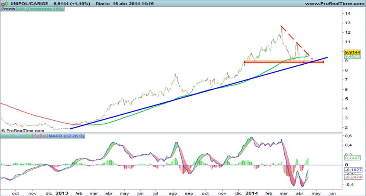Click the 9,9144 (+1,10%) quote in header

tap(72, 3)
